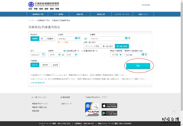Select the 出発時間を調べる radio button
Screen dimensions: 183x126
click(64, 51)
